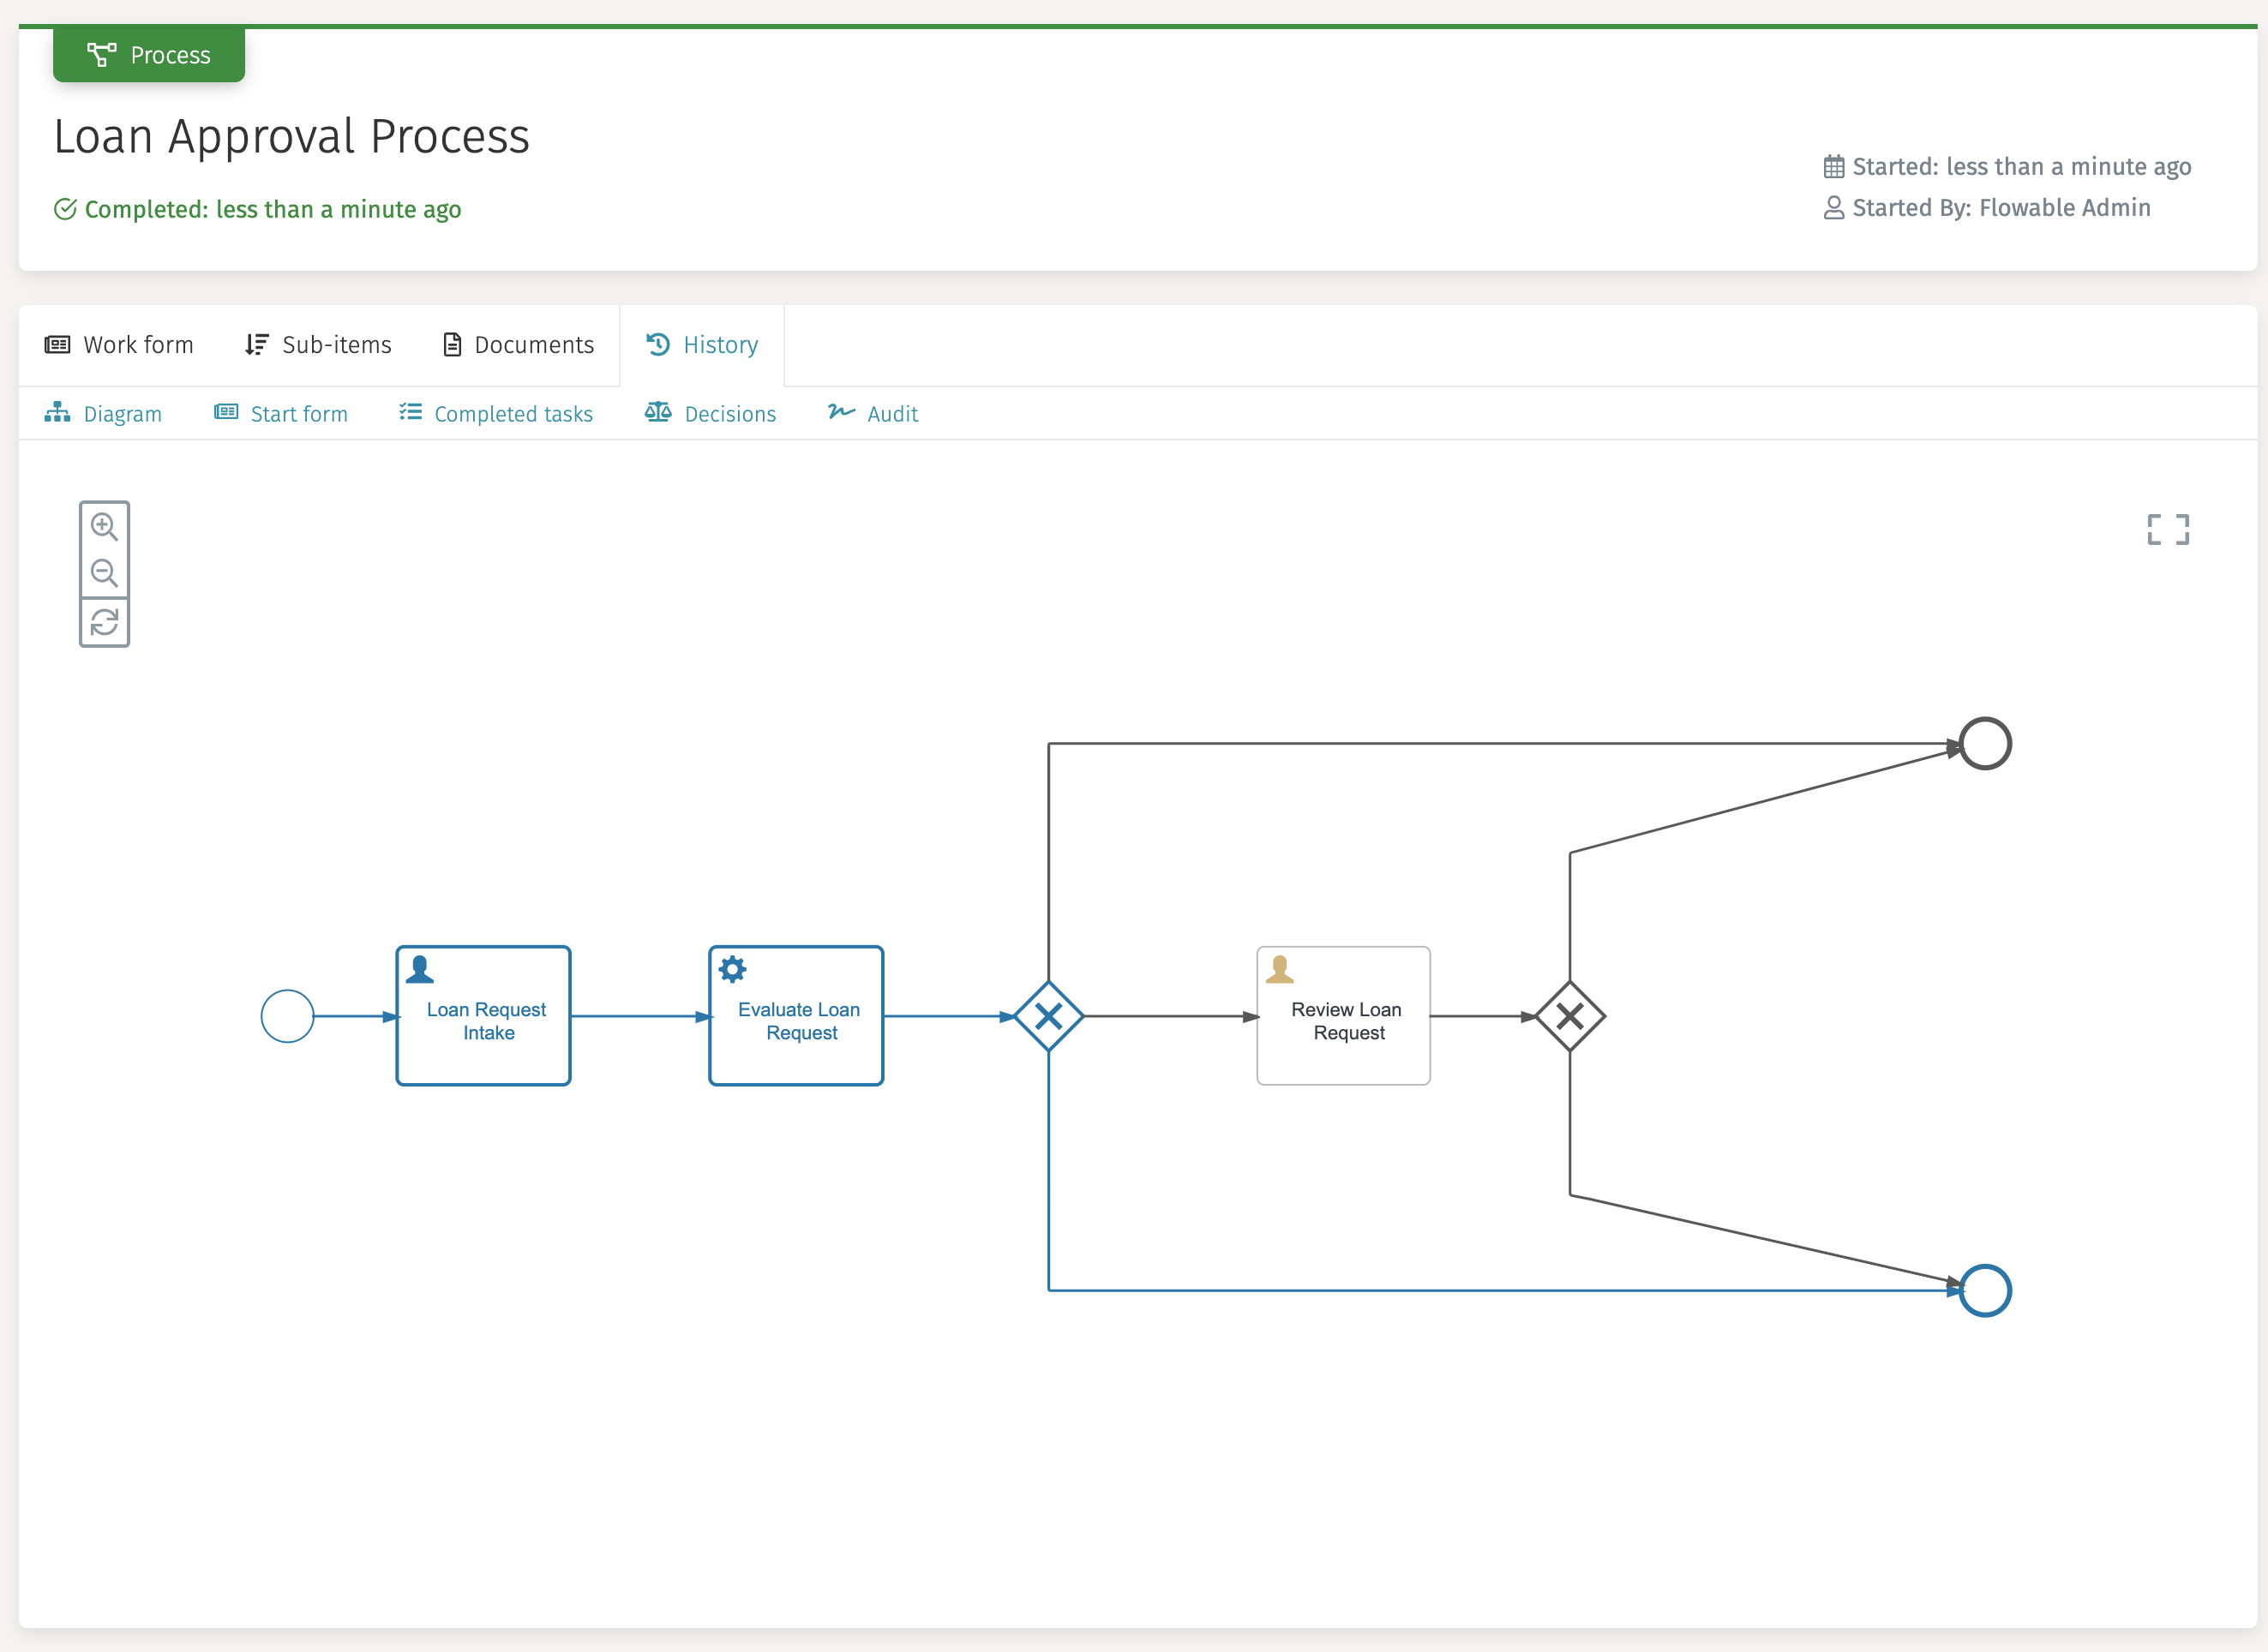Viewport: 2268px width, 1652px height.
Task: Select the Loan Request Intake task node
Action: (x=483, y=1015)
